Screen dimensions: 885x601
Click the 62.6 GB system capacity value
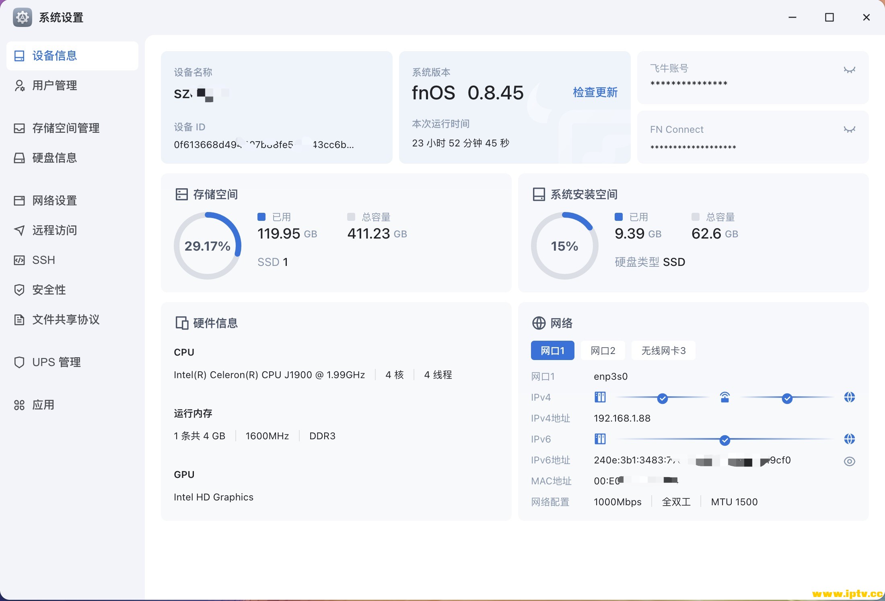tap(714, 234)
